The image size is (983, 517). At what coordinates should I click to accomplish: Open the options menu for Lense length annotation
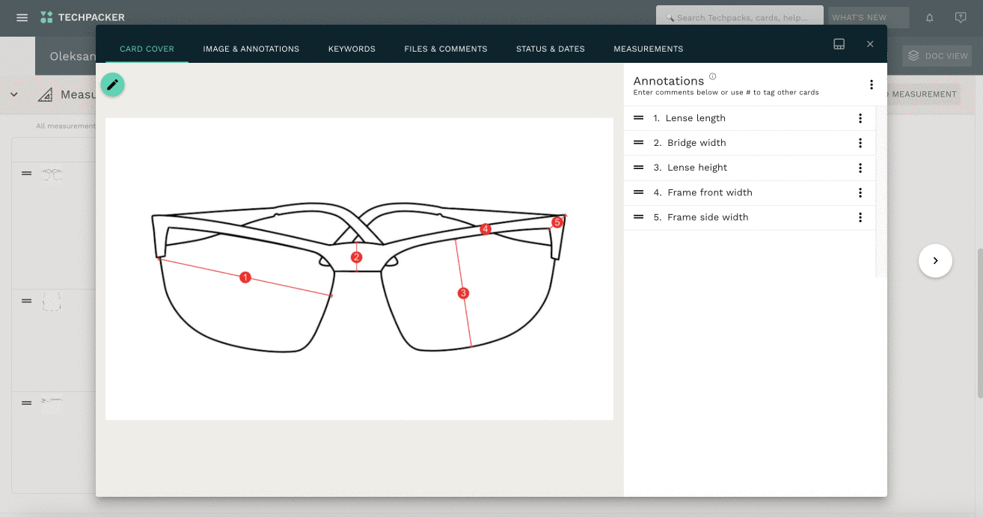[x=860, y=117]
